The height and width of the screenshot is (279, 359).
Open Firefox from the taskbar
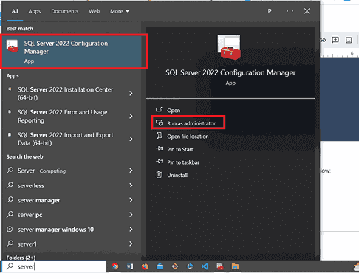(145, 266)
